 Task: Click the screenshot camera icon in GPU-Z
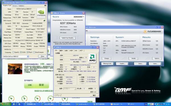tap(45, 6)
